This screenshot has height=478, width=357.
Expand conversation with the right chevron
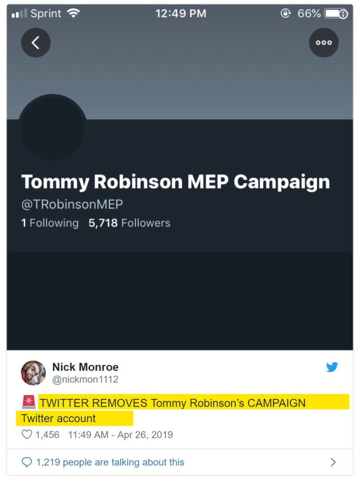pos(333,462)
